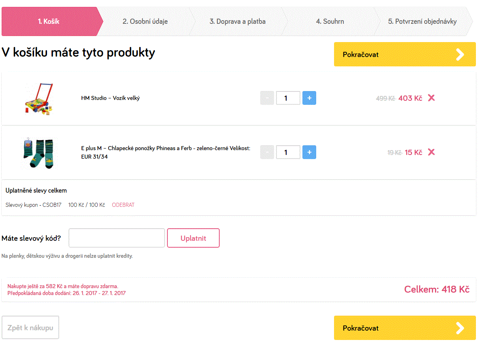Remove coupon CSOB17 via ODEBRAT link

[123, 205]
